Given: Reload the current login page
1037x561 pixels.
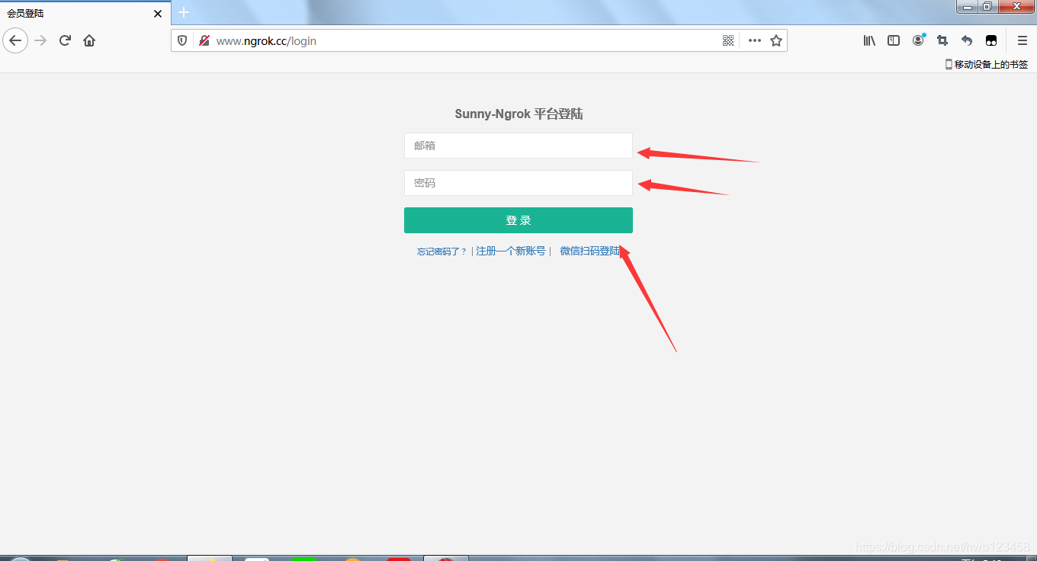Looking at the screenshot, I should [x=65, y=40].
